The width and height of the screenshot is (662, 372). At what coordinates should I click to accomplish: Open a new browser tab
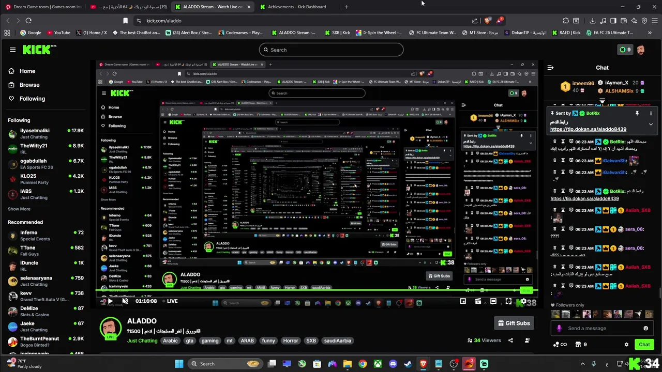tap(347, 7)
